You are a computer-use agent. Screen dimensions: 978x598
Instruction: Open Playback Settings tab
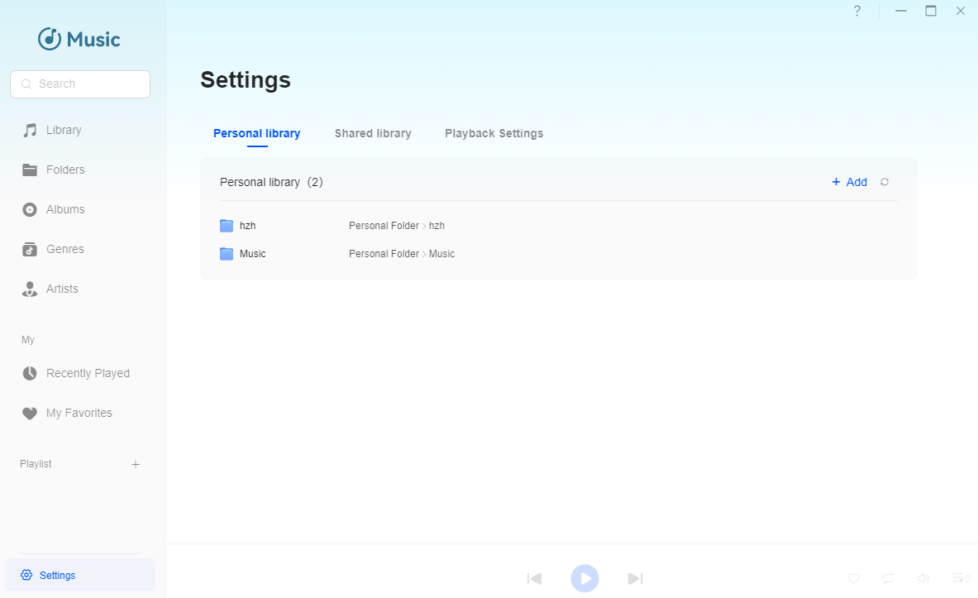pos(494,133)
